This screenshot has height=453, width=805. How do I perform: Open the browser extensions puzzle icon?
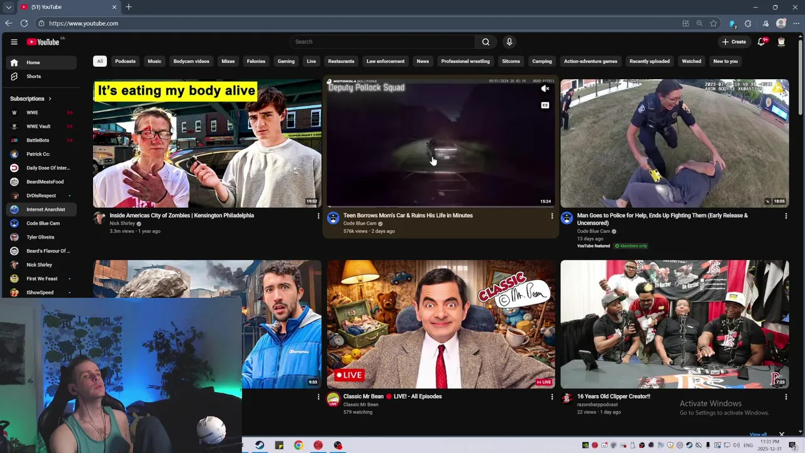(x=748, y=23)
